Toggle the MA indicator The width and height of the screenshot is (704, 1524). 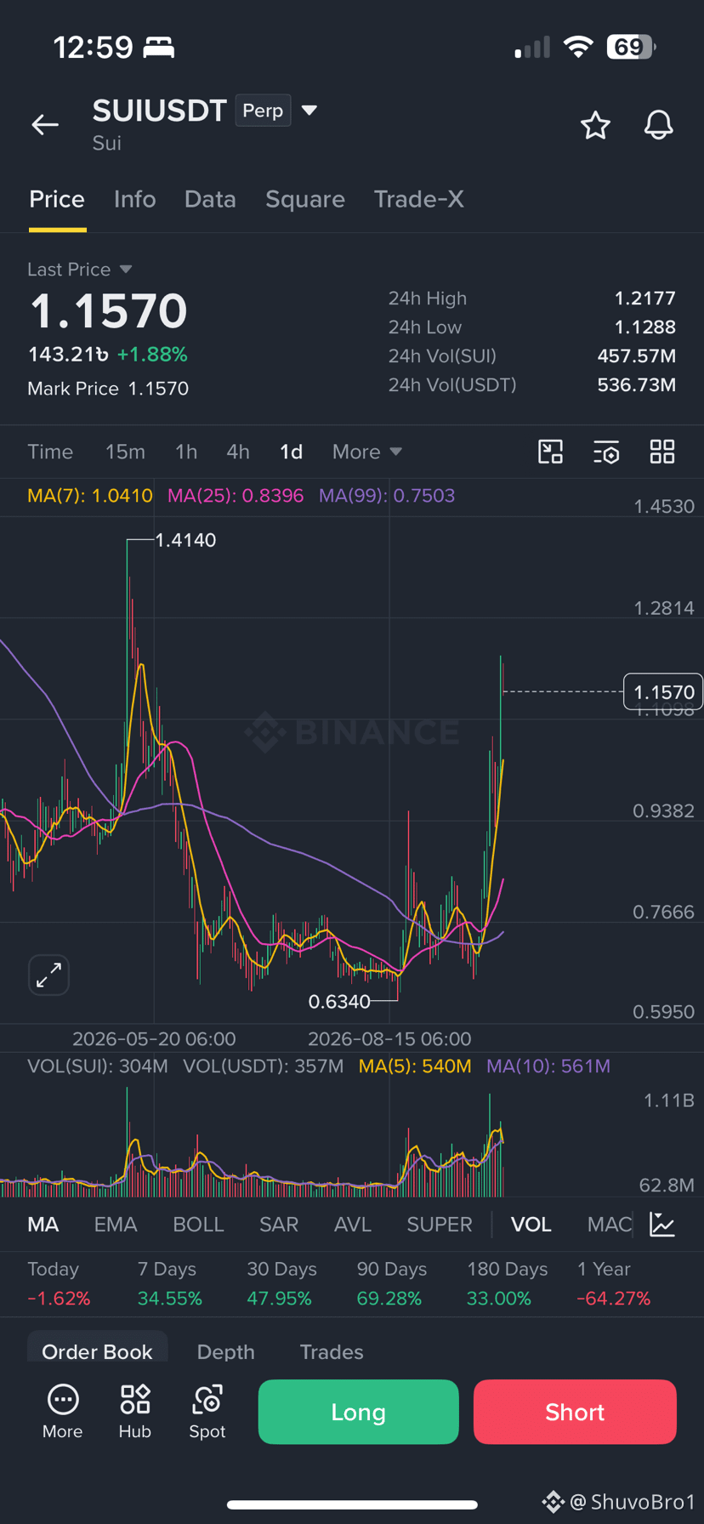click(x=43, y=1225)
